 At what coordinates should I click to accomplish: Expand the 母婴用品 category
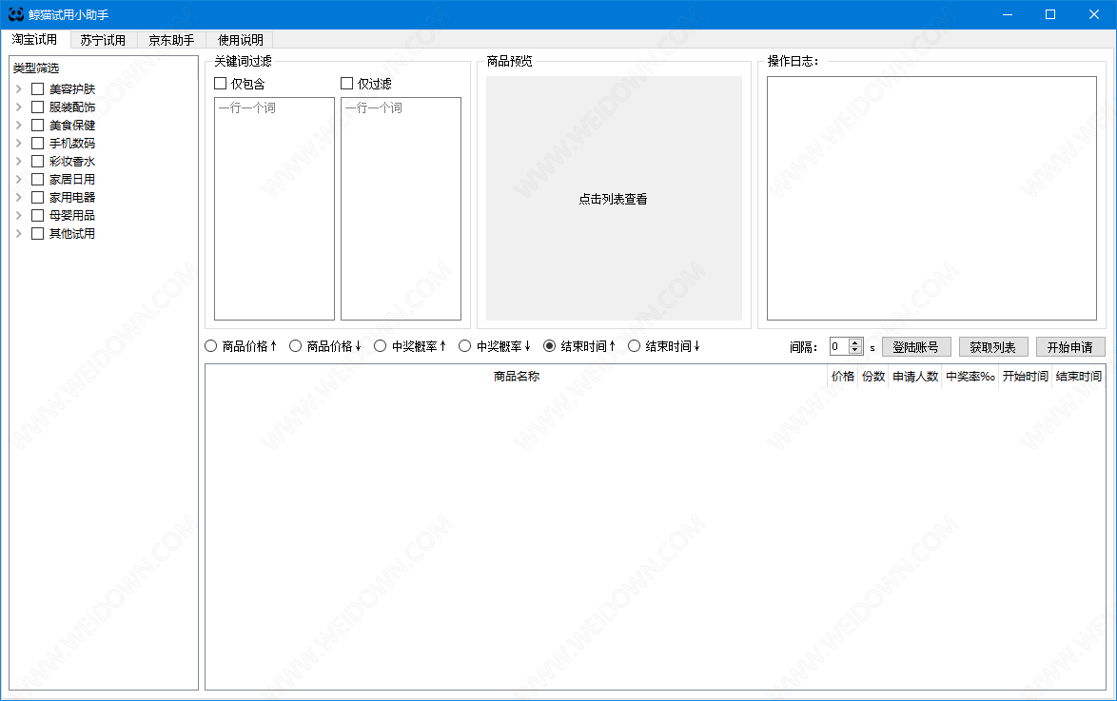[18, 215]
